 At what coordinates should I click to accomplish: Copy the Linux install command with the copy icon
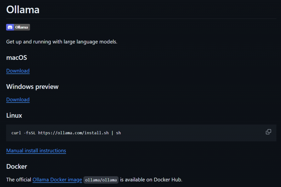pyautogui.click(x=268, y=132)
